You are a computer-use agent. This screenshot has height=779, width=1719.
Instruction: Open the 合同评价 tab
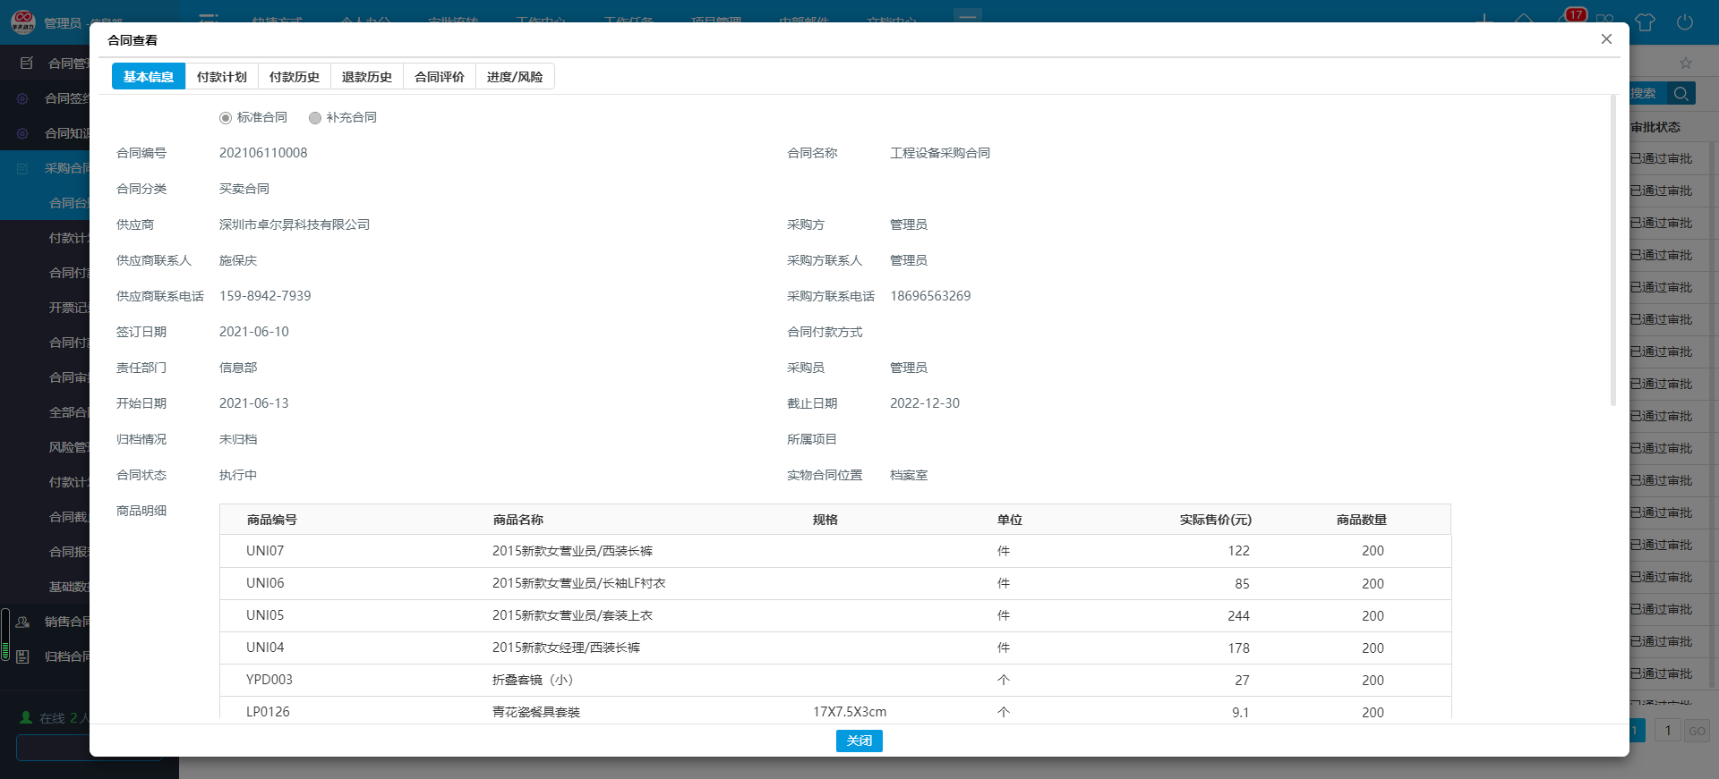click(x=439, y=77)
